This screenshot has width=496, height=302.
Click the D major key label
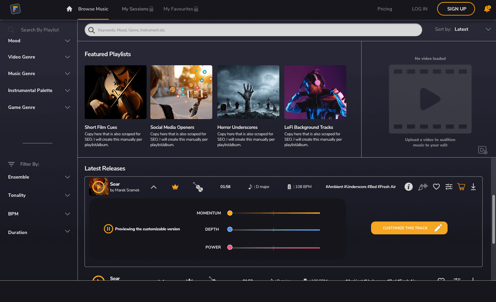tap(263, 187)
